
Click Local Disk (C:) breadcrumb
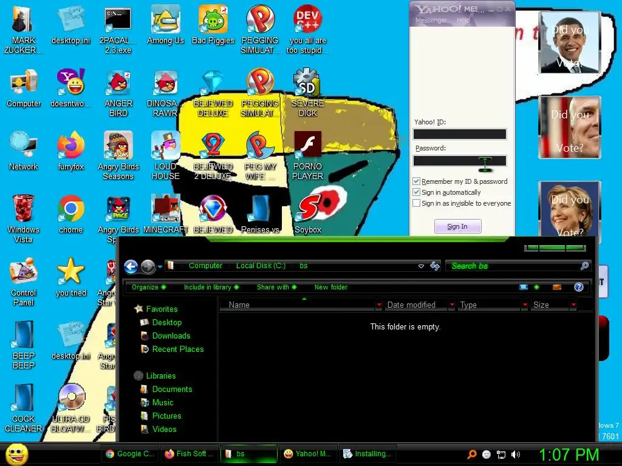pyautogui.click(x=261, y=266)
